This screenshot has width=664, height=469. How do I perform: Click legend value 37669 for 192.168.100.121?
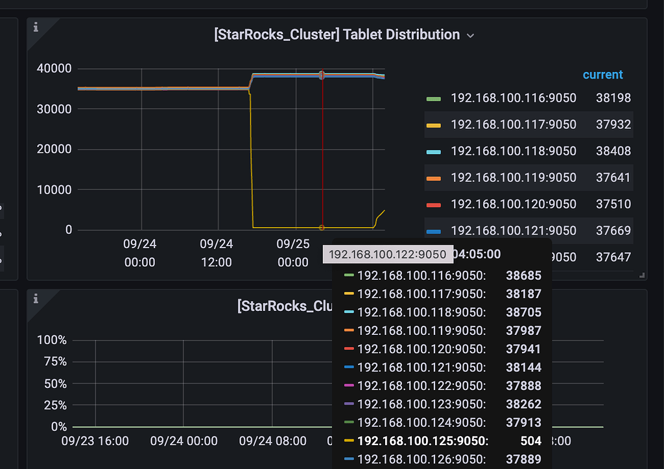tap(613, 231)
